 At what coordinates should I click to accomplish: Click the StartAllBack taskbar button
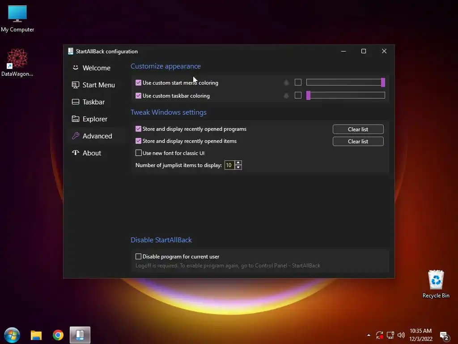[x=80, y=335]
